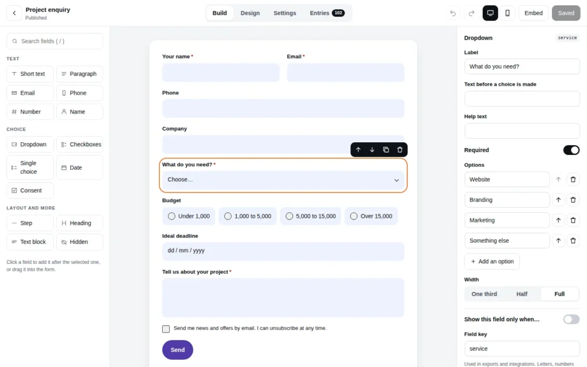
Task: Click the Text before a choice input
Action: click(522, 99)
